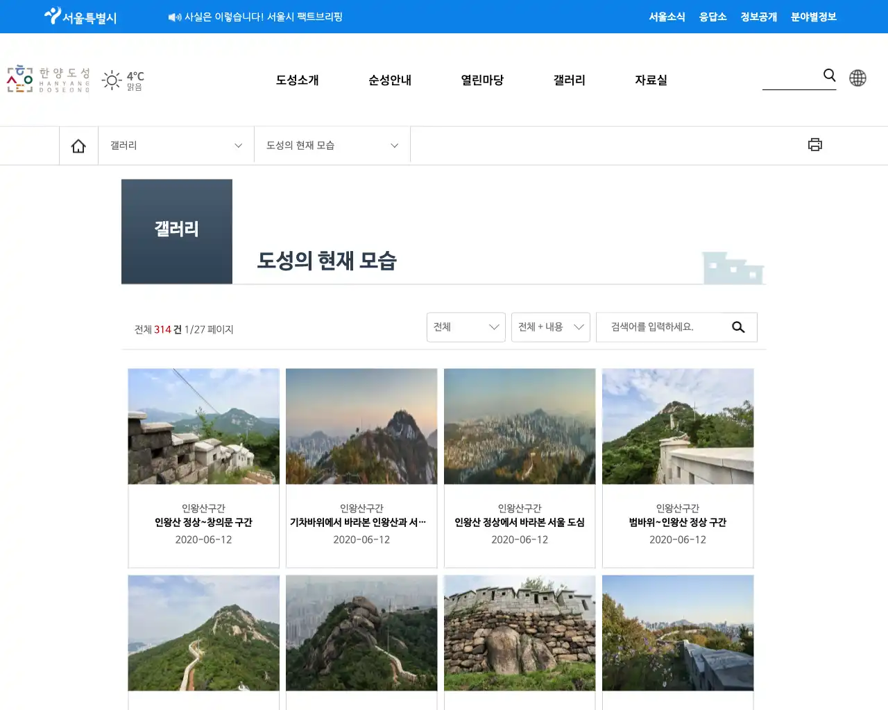Click the 서울소식 link in the top bar

(x=667, y=17)
